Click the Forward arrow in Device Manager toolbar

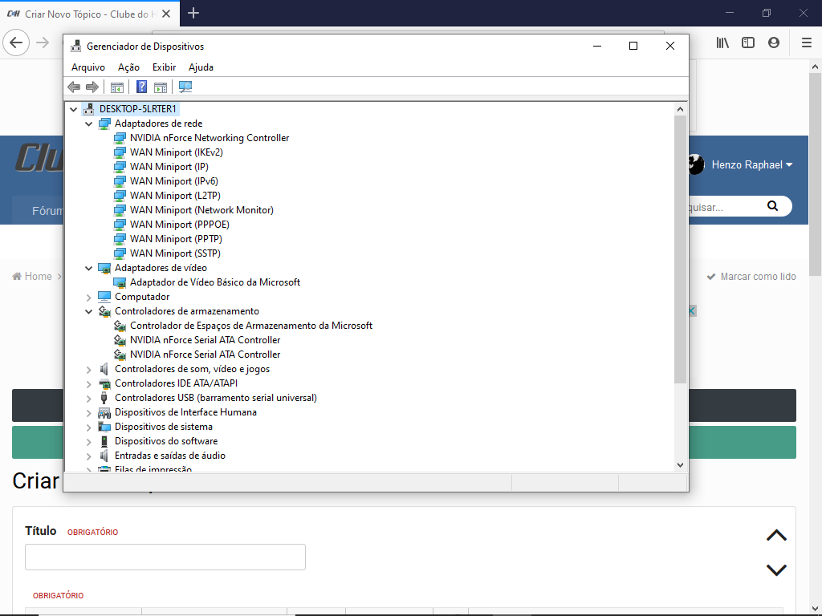[x=92, y=87]
